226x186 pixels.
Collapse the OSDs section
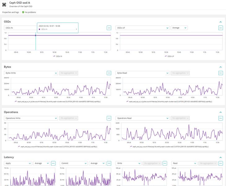coord(220,22)
